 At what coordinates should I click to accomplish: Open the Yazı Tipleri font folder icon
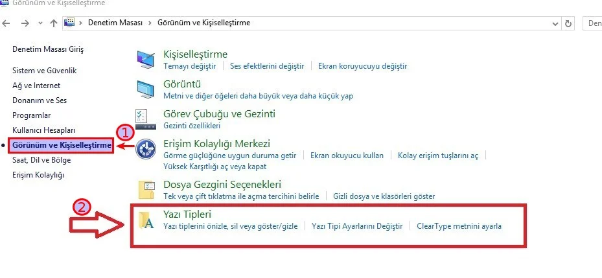pyautogui.click(x=146, y=220)
